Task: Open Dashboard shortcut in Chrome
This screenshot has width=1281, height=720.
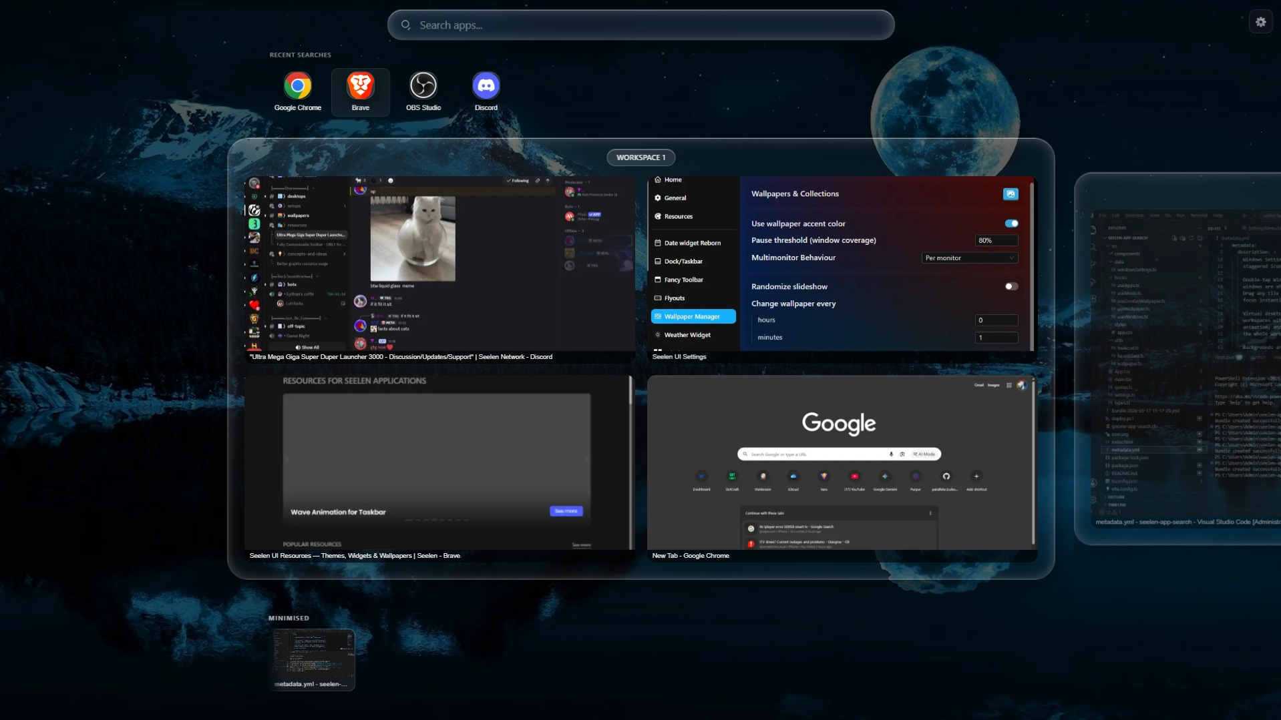Action: click(701, 480)
